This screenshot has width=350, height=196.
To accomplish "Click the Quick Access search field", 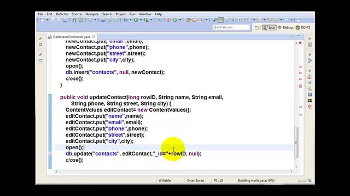I will tap(231, 27).
